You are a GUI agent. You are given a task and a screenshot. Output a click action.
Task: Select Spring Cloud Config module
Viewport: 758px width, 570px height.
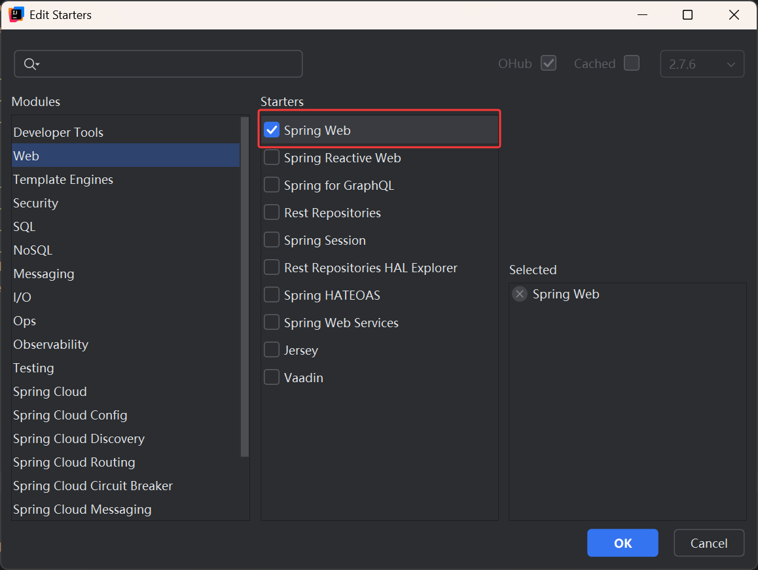(126, 416)
